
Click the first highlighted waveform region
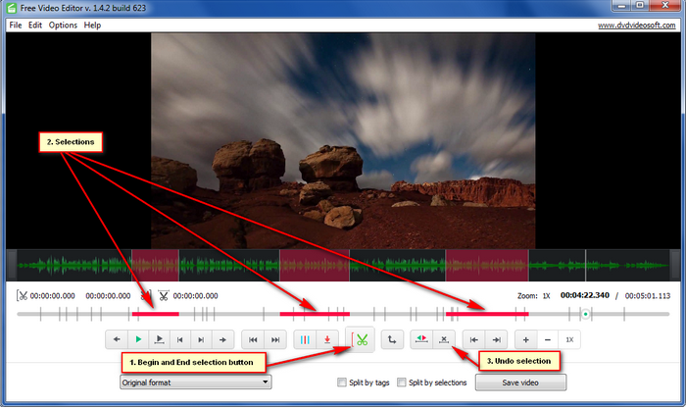(155, 265)
